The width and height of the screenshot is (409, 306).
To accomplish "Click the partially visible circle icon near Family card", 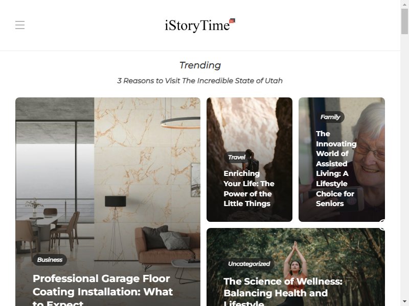I will click(x=382, y=225).
